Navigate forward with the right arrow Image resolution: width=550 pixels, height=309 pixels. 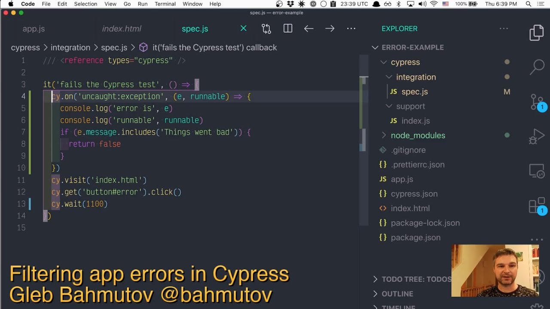[330, 28]
